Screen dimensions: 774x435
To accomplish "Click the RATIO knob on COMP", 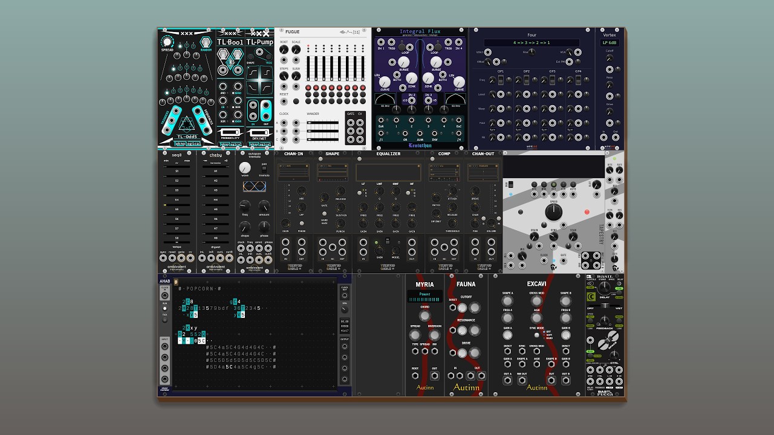I will [x=435, y=196].
